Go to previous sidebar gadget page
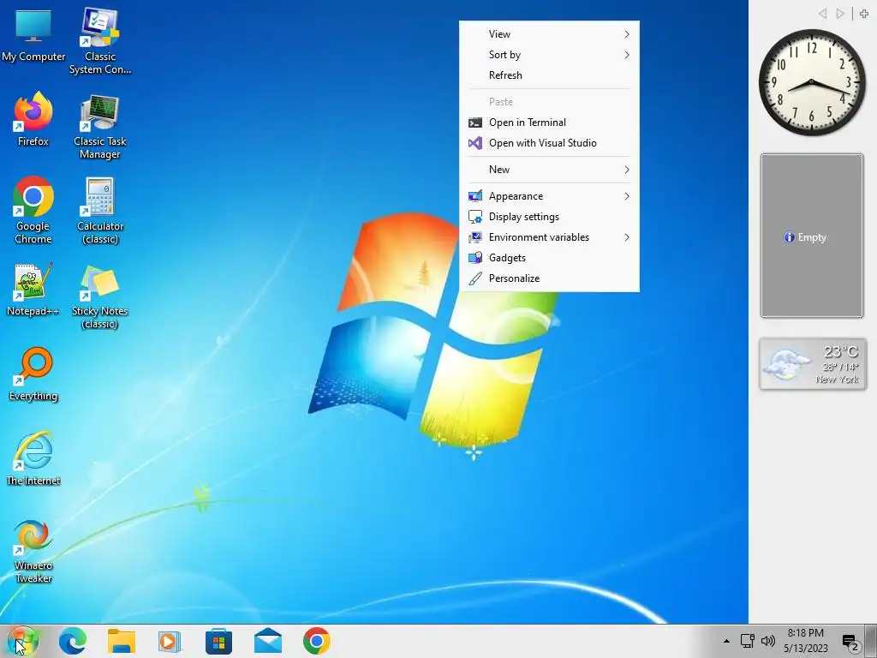The height and width of the screenshot is (658, 877). pos(822,14)
